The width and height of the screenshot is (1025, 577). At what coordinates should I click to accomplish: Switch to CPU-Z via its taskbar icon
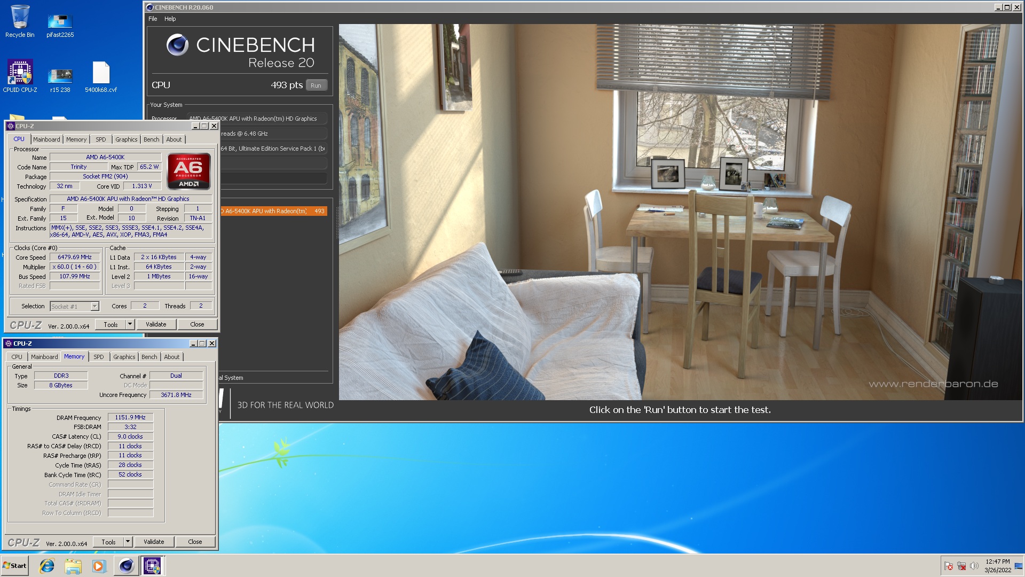click(152, 566)
